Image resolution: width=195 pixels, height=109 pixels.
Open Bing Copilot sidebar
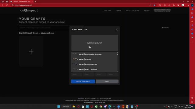[192, 5]
